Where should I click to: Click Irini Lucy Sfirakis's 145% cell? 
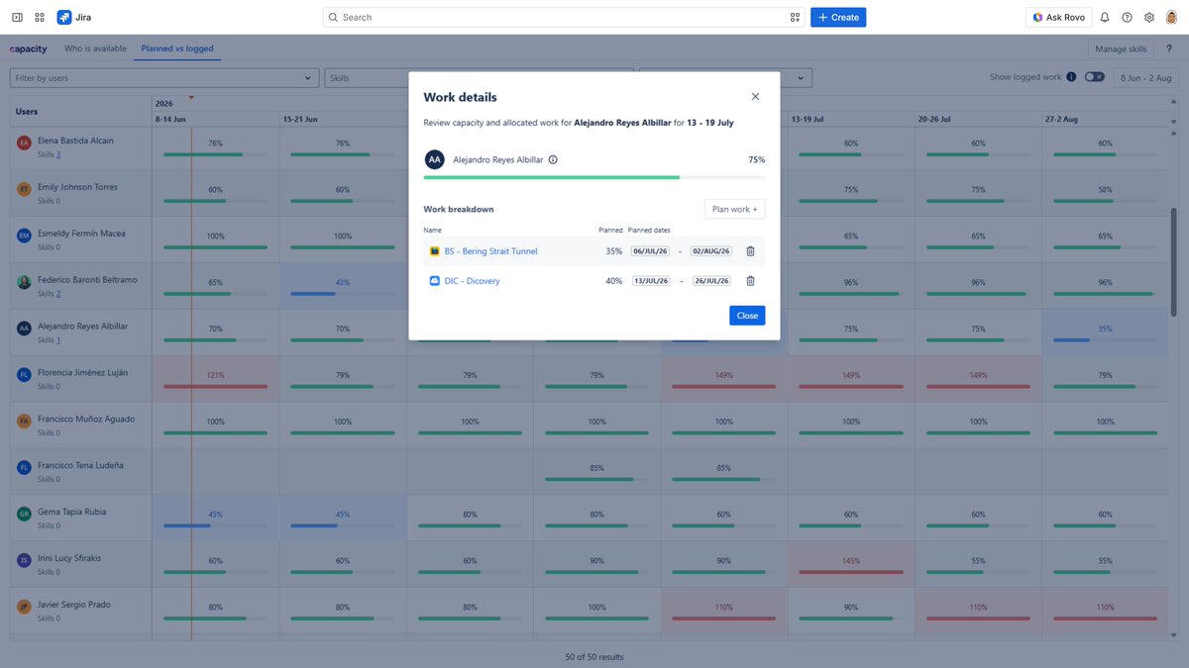click(851, 565)
